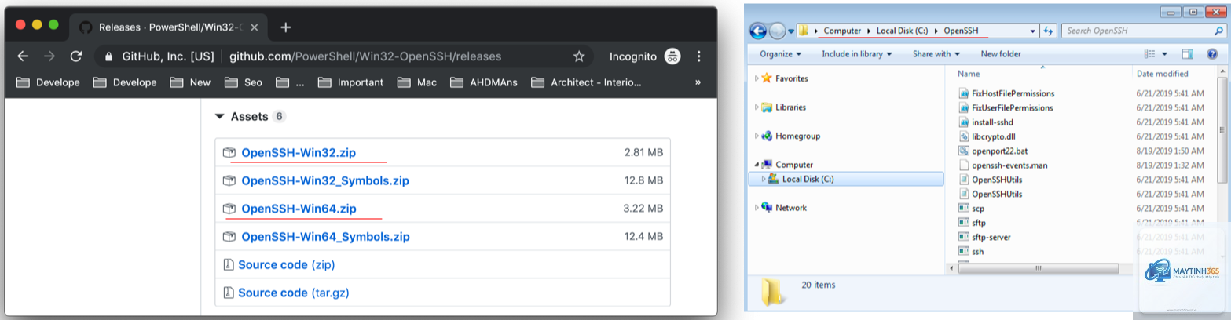Image resolution: width=1231 pixels, height=320 pixels.
Task: Open the address bar history dropdown
Action: tap(1033, 31)
